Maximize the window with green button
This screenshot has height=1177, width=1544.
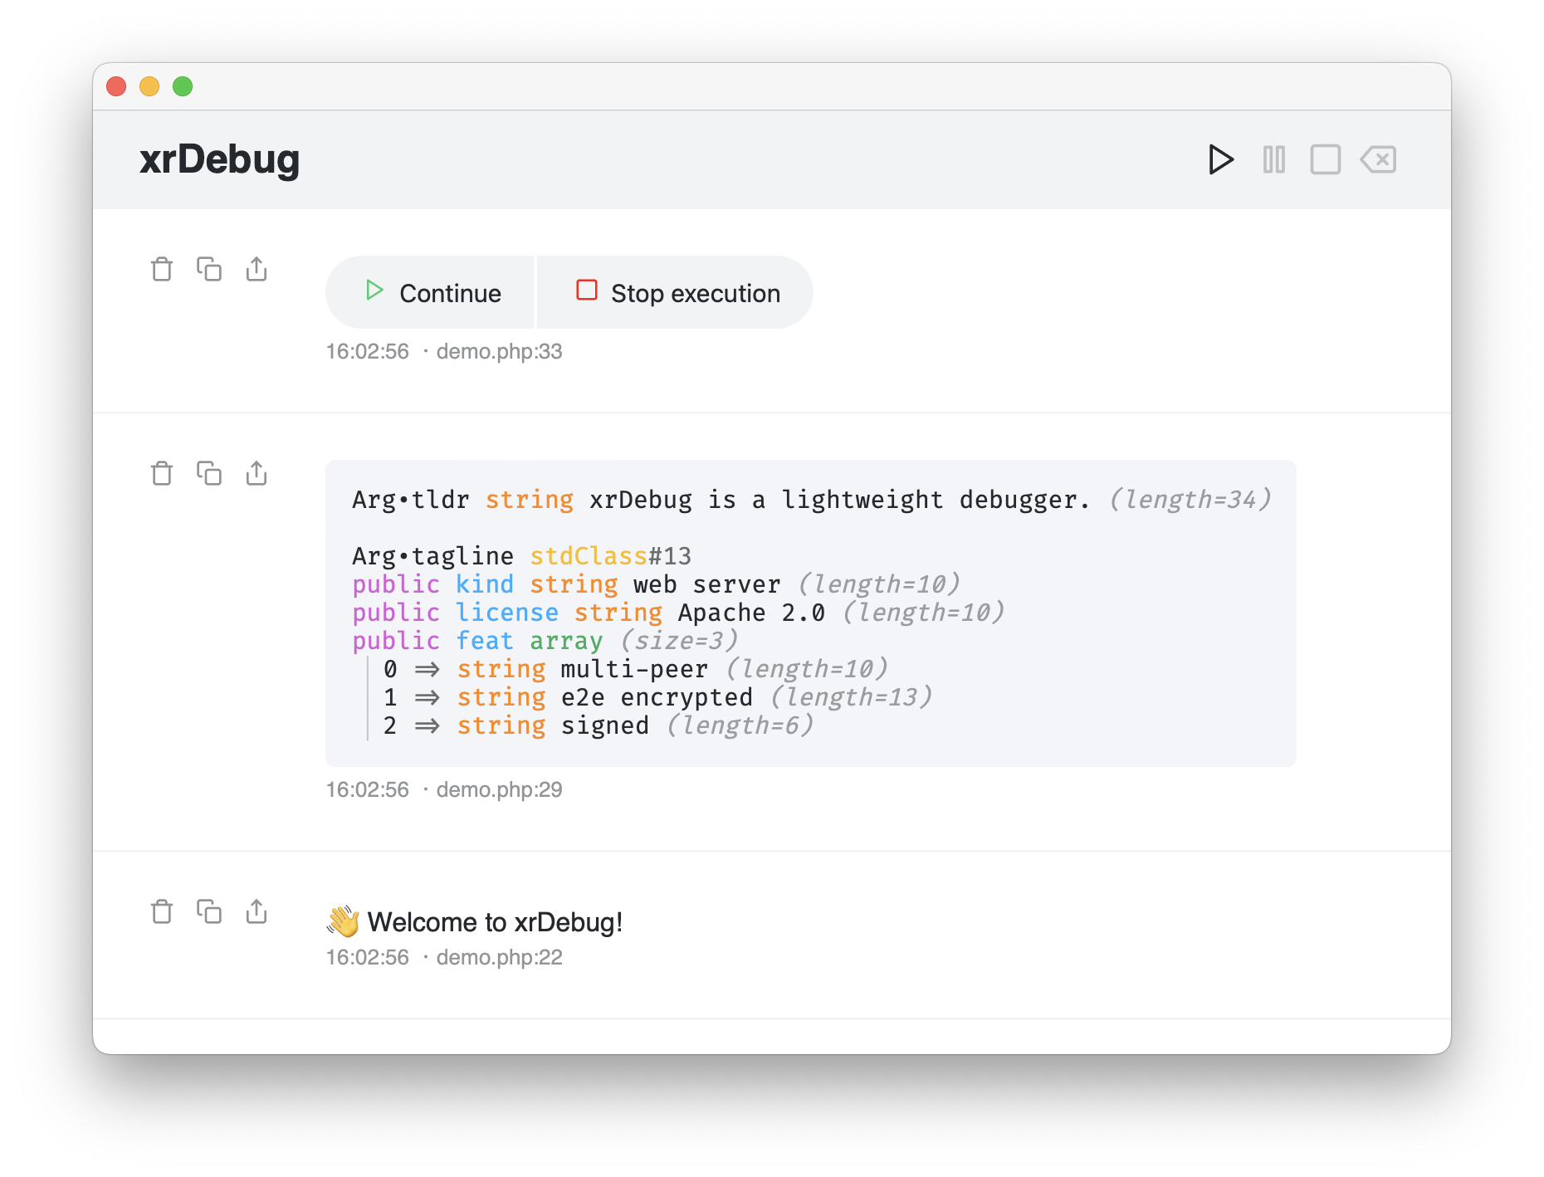click(x=183, y=86)
